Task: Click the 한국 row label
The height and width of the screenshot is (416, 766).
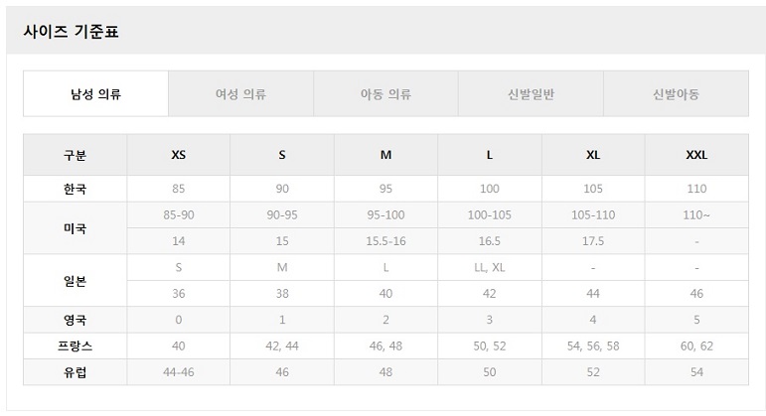Action: pyautogui.click(x=75, y=189)
